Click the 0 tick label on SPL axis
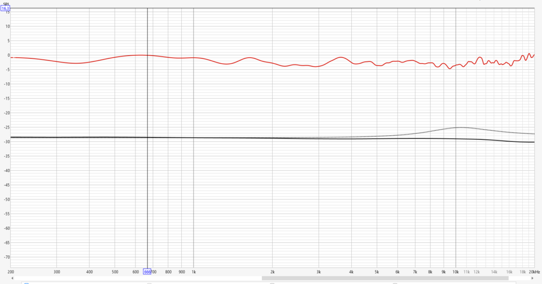 click(8, 55)
